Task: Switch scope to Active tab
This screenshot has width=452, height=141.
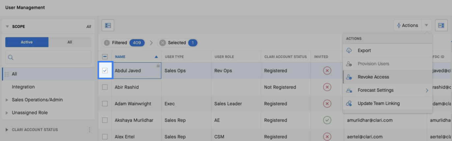Action: [x=27, y=42]
